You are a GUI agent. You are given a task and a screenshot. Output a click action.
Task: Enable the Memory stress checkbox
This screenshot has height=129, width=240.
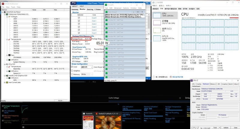pos(72,74)
